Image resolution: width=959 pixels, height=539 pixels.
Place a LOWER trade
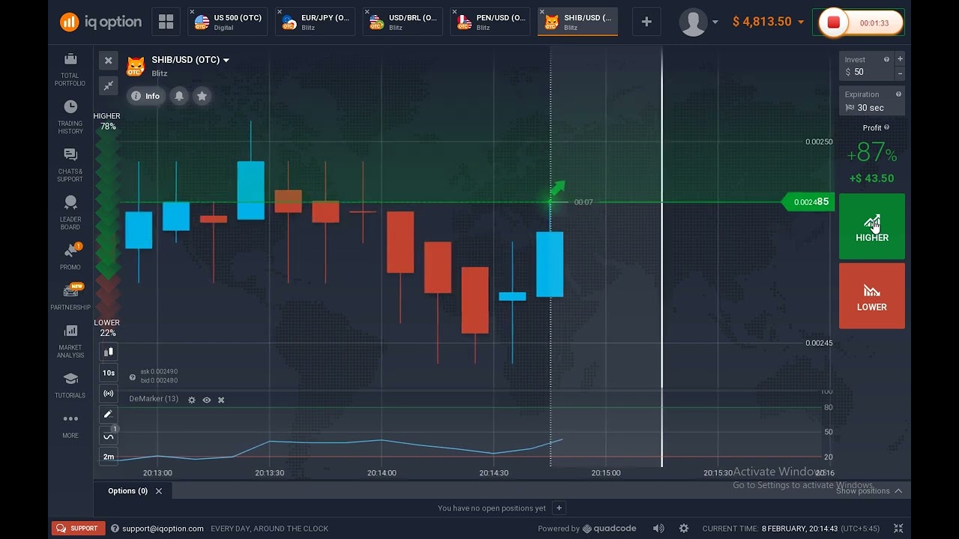pyautogui.click(x=872, y=296)
